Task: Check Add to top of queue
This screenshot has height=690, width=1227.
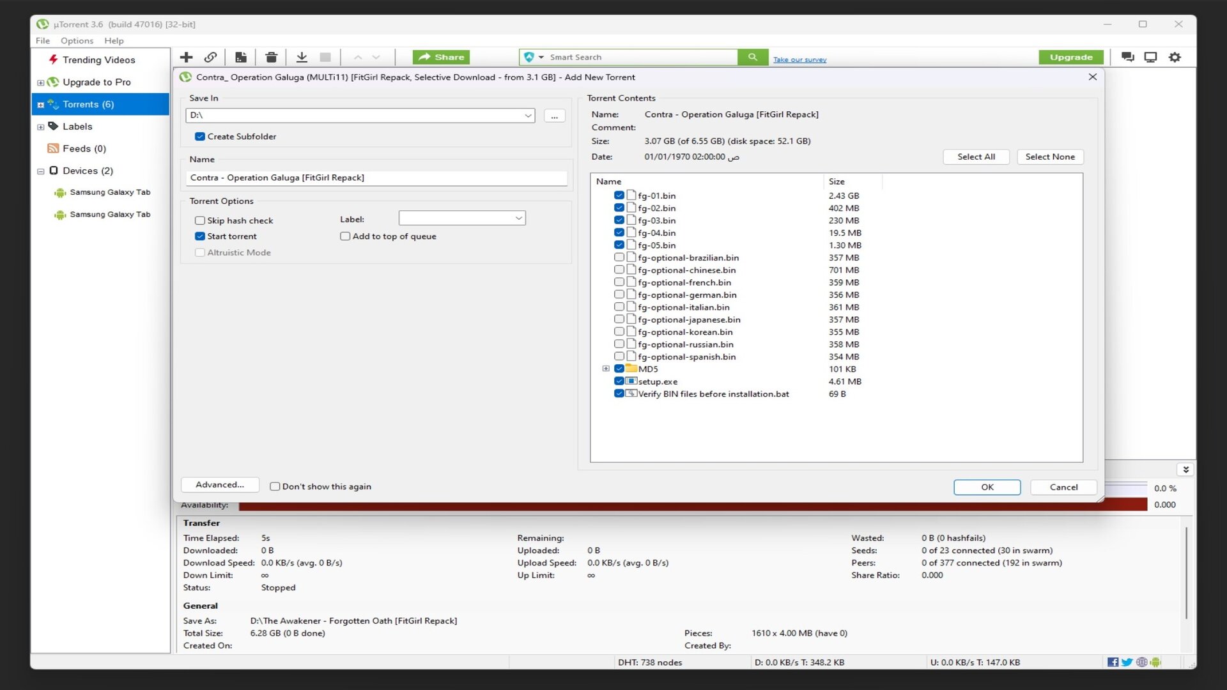Action: coord(345,236)
